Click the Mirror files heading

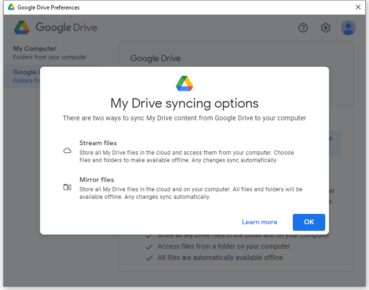pos(96,180)
